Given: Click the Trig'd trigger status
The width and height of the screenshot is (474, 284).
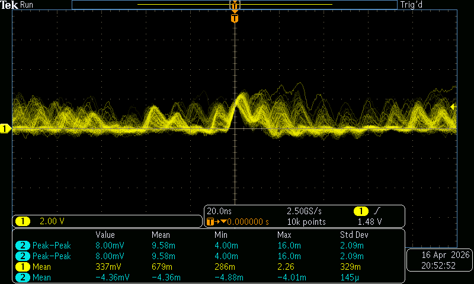Looking at the screenshot, I should 411,5.
